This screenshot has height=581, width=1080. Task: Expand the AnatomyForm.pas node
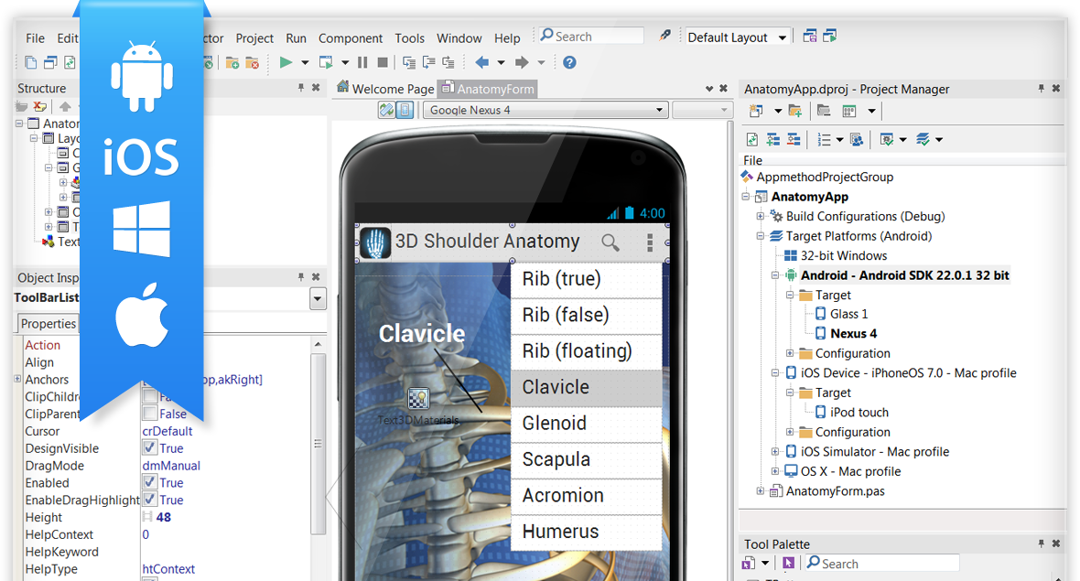tap(761, 490)
